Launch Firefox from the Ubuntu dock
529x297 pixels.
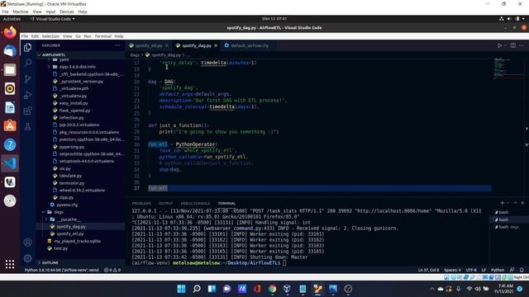tap(10, 33)
